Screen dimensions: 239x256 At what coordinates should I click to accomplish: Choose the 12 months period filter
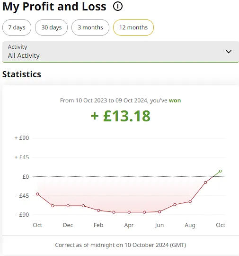click(133, 27)
